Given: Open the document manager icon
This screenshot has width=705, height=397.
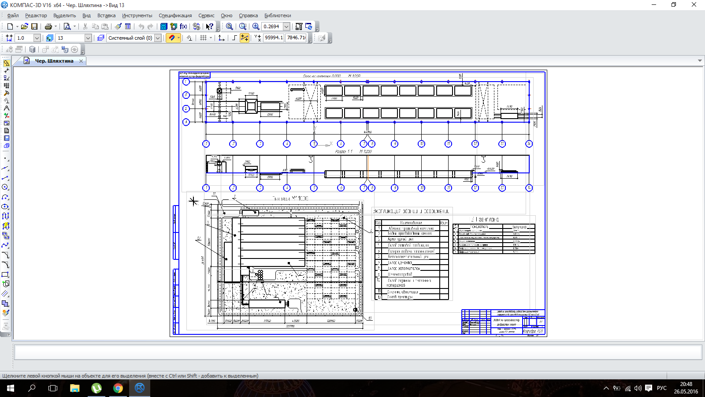Looking at the screenshot, I should click(x=163, y=26).
